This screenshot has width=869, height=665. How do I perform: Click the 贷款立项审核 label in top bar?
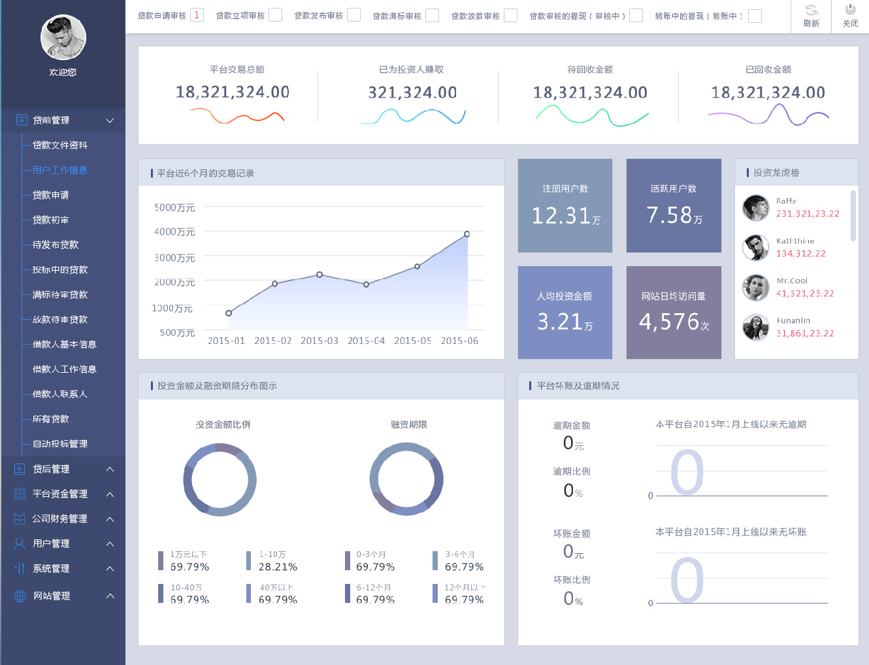click(240, 16)
